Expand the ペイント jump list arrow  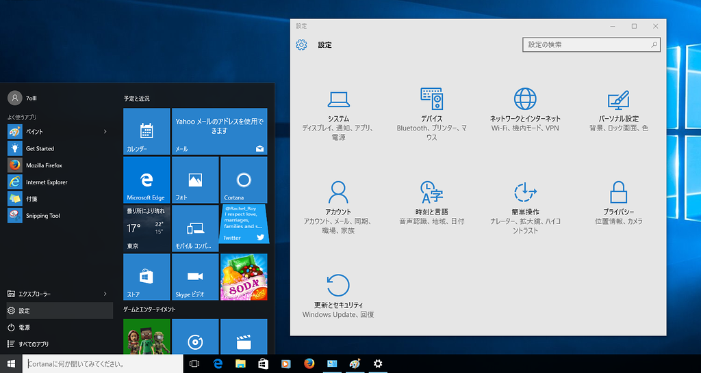click(x=105, y=132)
